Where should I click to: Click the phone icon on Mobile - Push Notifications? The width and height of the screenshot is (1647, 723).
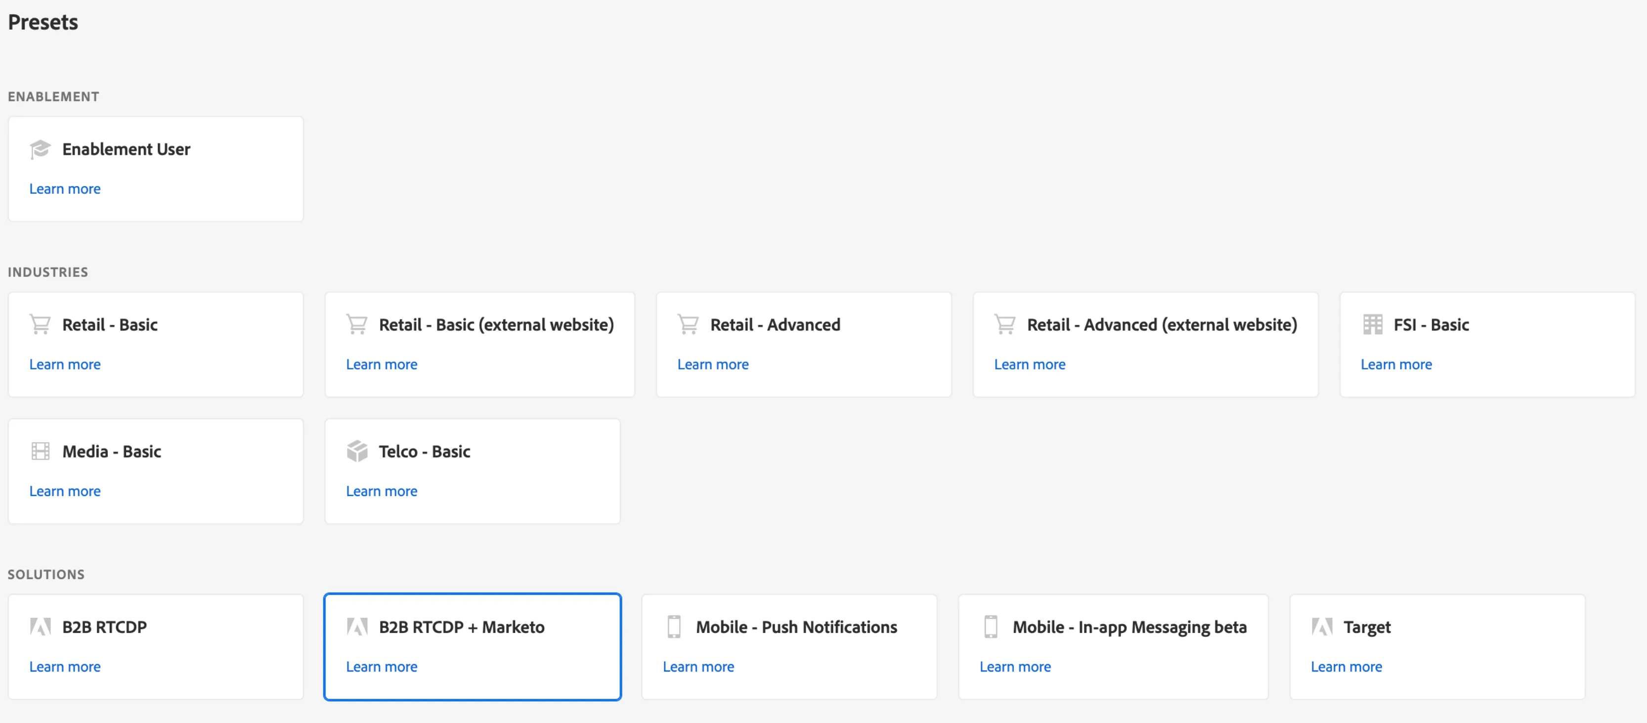674,627
